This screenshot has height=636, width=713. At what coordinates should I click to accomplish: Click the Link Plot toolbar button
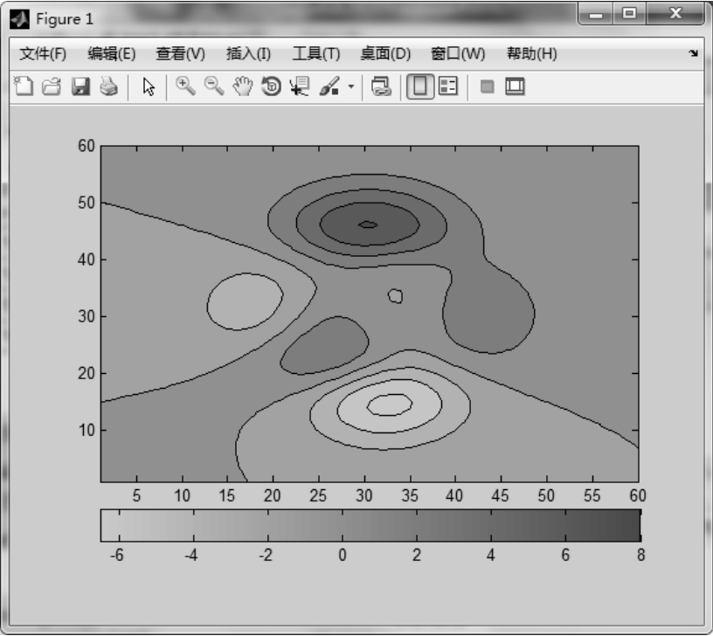coord(380,86)
